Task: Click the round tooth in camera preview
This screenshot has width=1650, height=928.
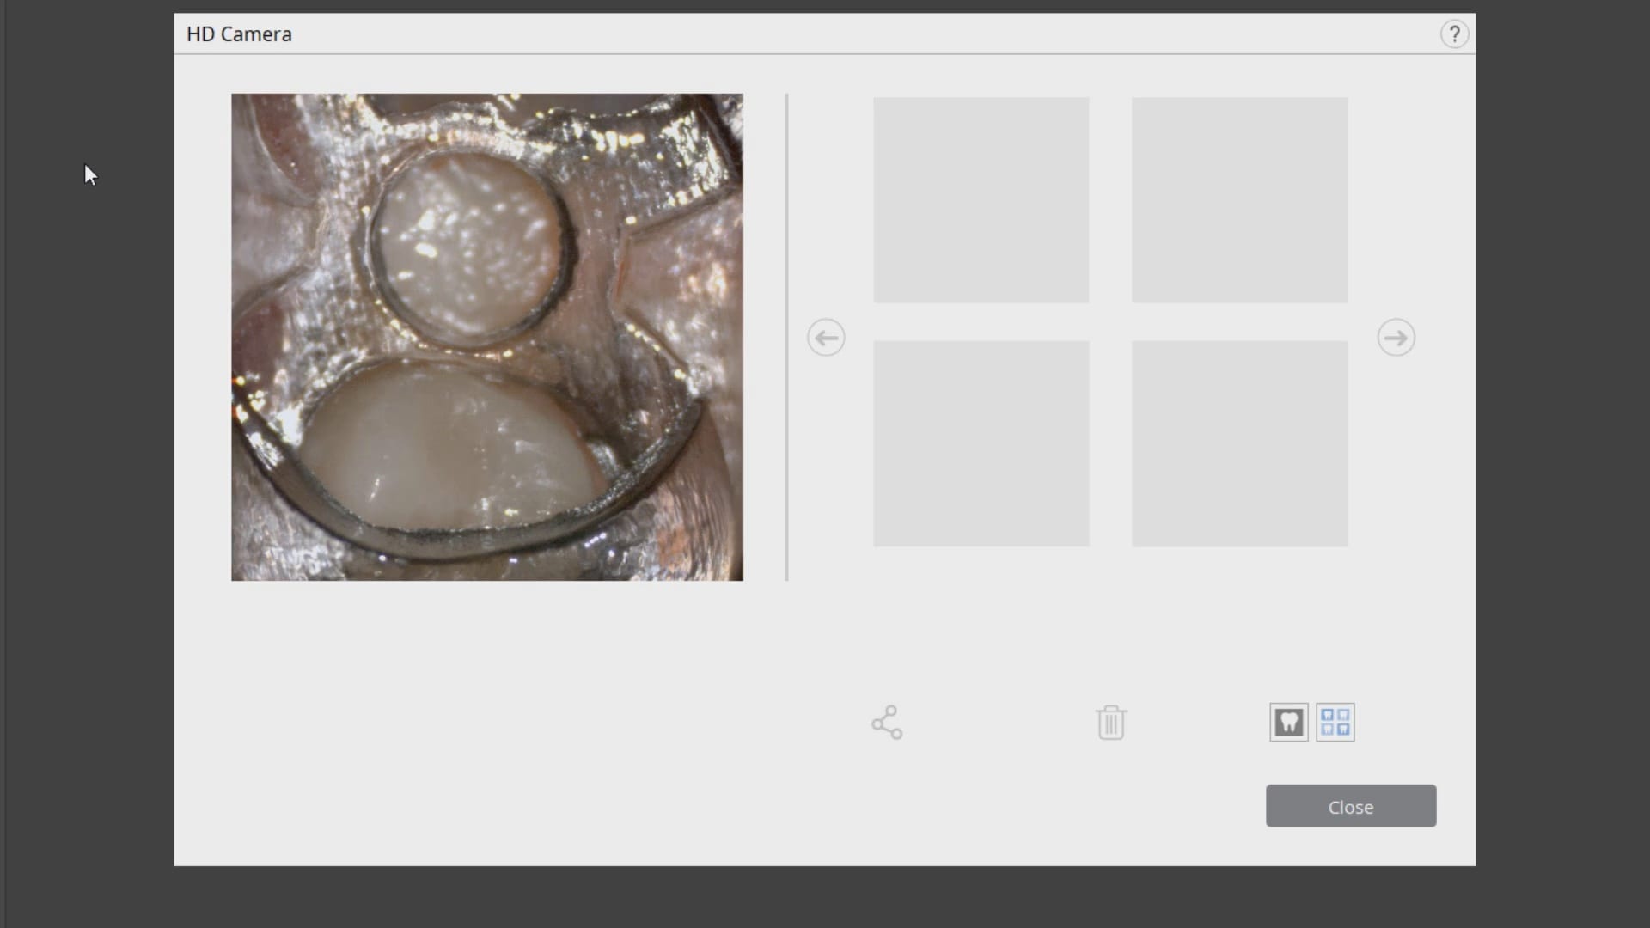Action: click(470, 245)
